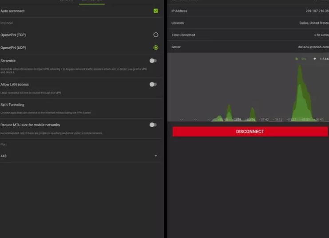Screen dimensions: 329x238
Task: Toggle Reduce MTU size for mobile networks
Action: point(153,125)
